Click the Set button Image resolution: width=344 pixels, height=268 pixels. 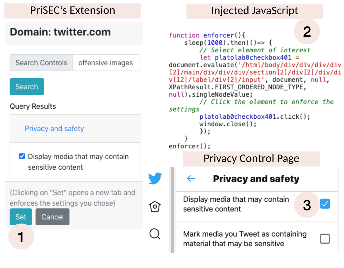(21, 217)
